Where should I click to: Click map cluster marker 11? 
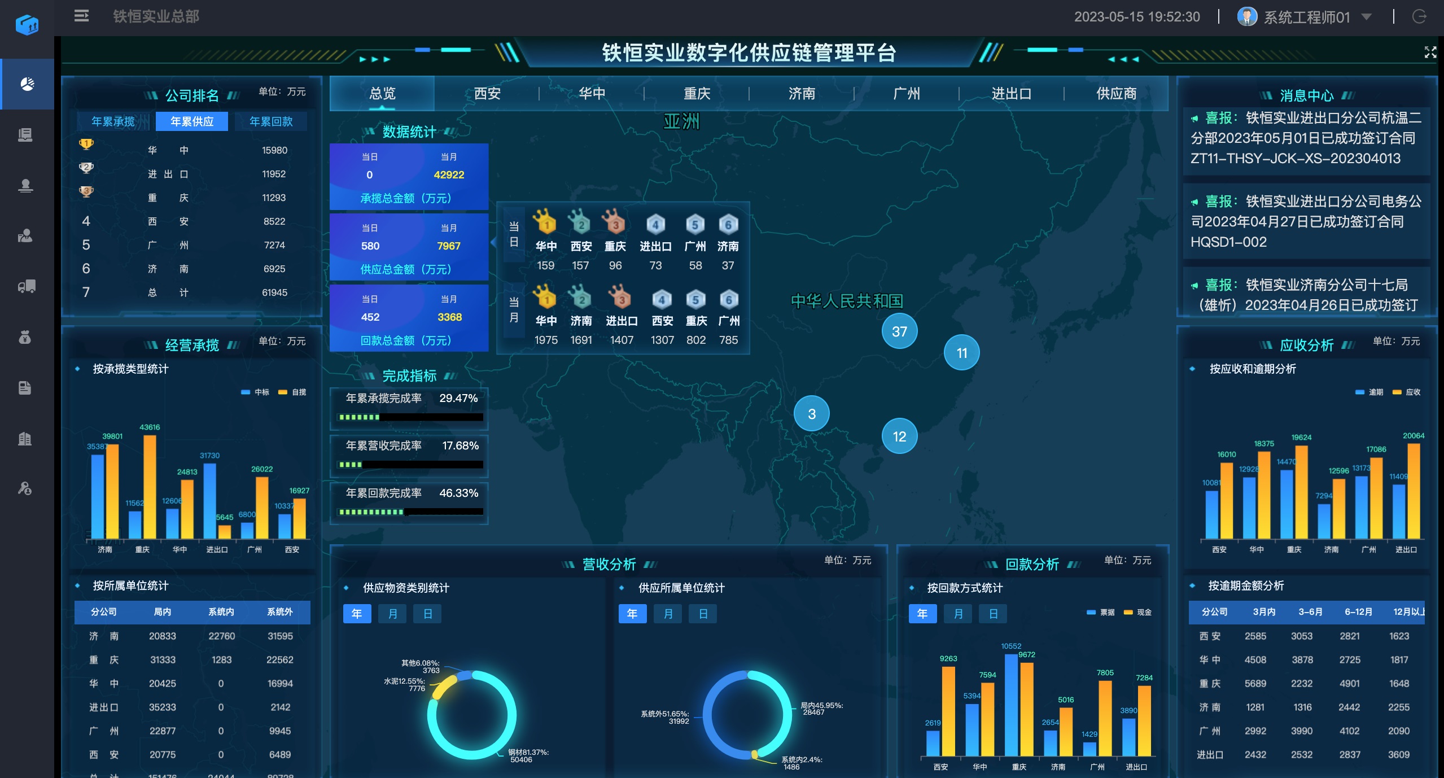961,353
